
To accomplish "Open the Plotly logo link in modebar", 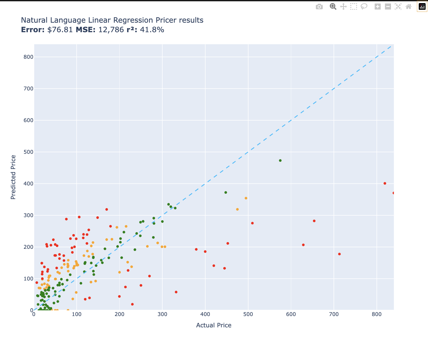I will pyautogui.click(x=422, y=7).
